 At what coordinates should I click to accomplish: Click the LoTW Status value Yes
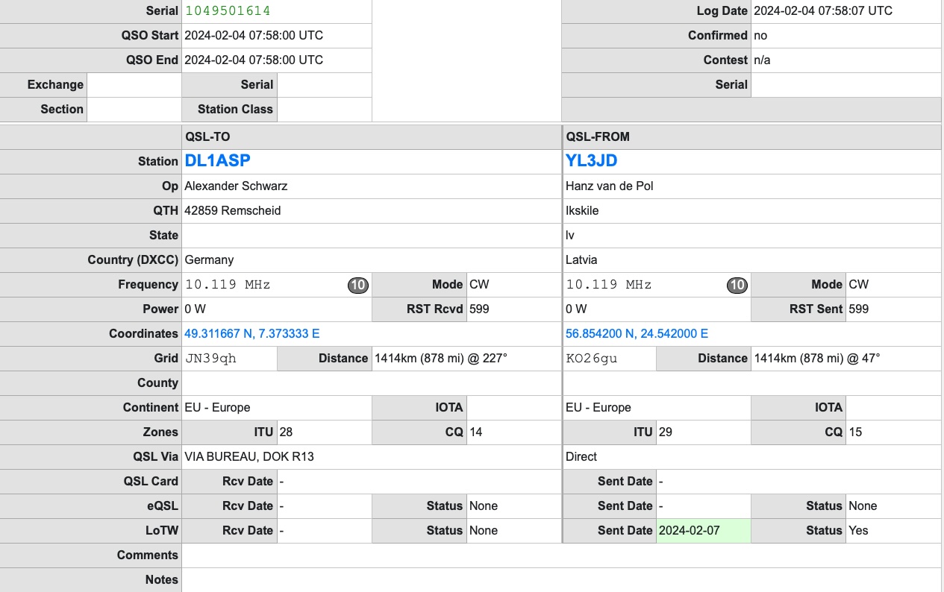858,530
